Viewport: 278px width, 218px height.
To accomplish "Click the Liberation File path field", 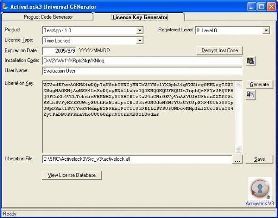I will click(x=137, y=159).
